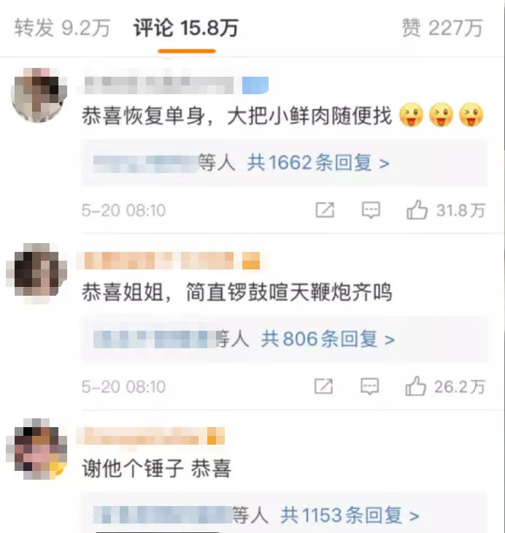Expand 共1153条回复 replies
The width and height of the screenshot is (505, 533).
coord(350,515)
